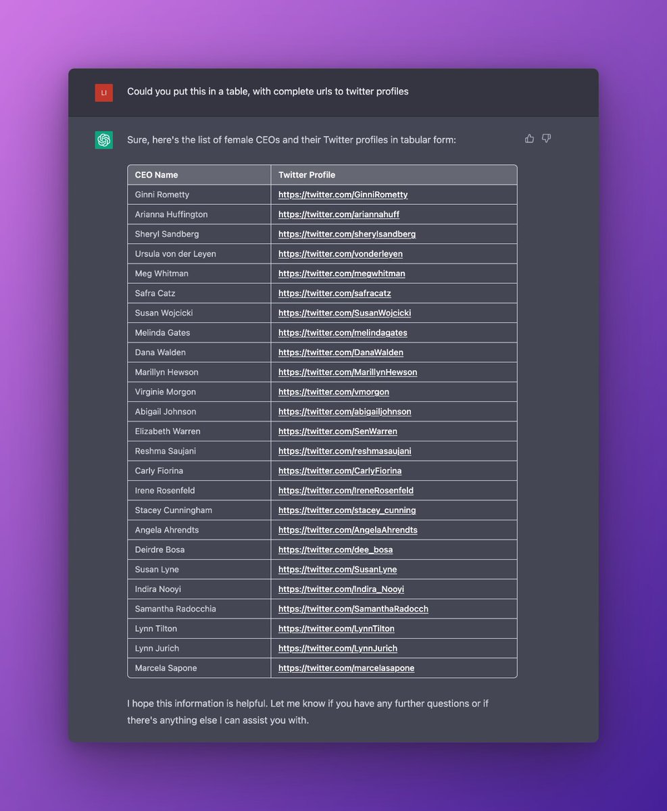Select the 'Virginie Morgon' name cell
667x811 pixels.
[x=199, y=391]
